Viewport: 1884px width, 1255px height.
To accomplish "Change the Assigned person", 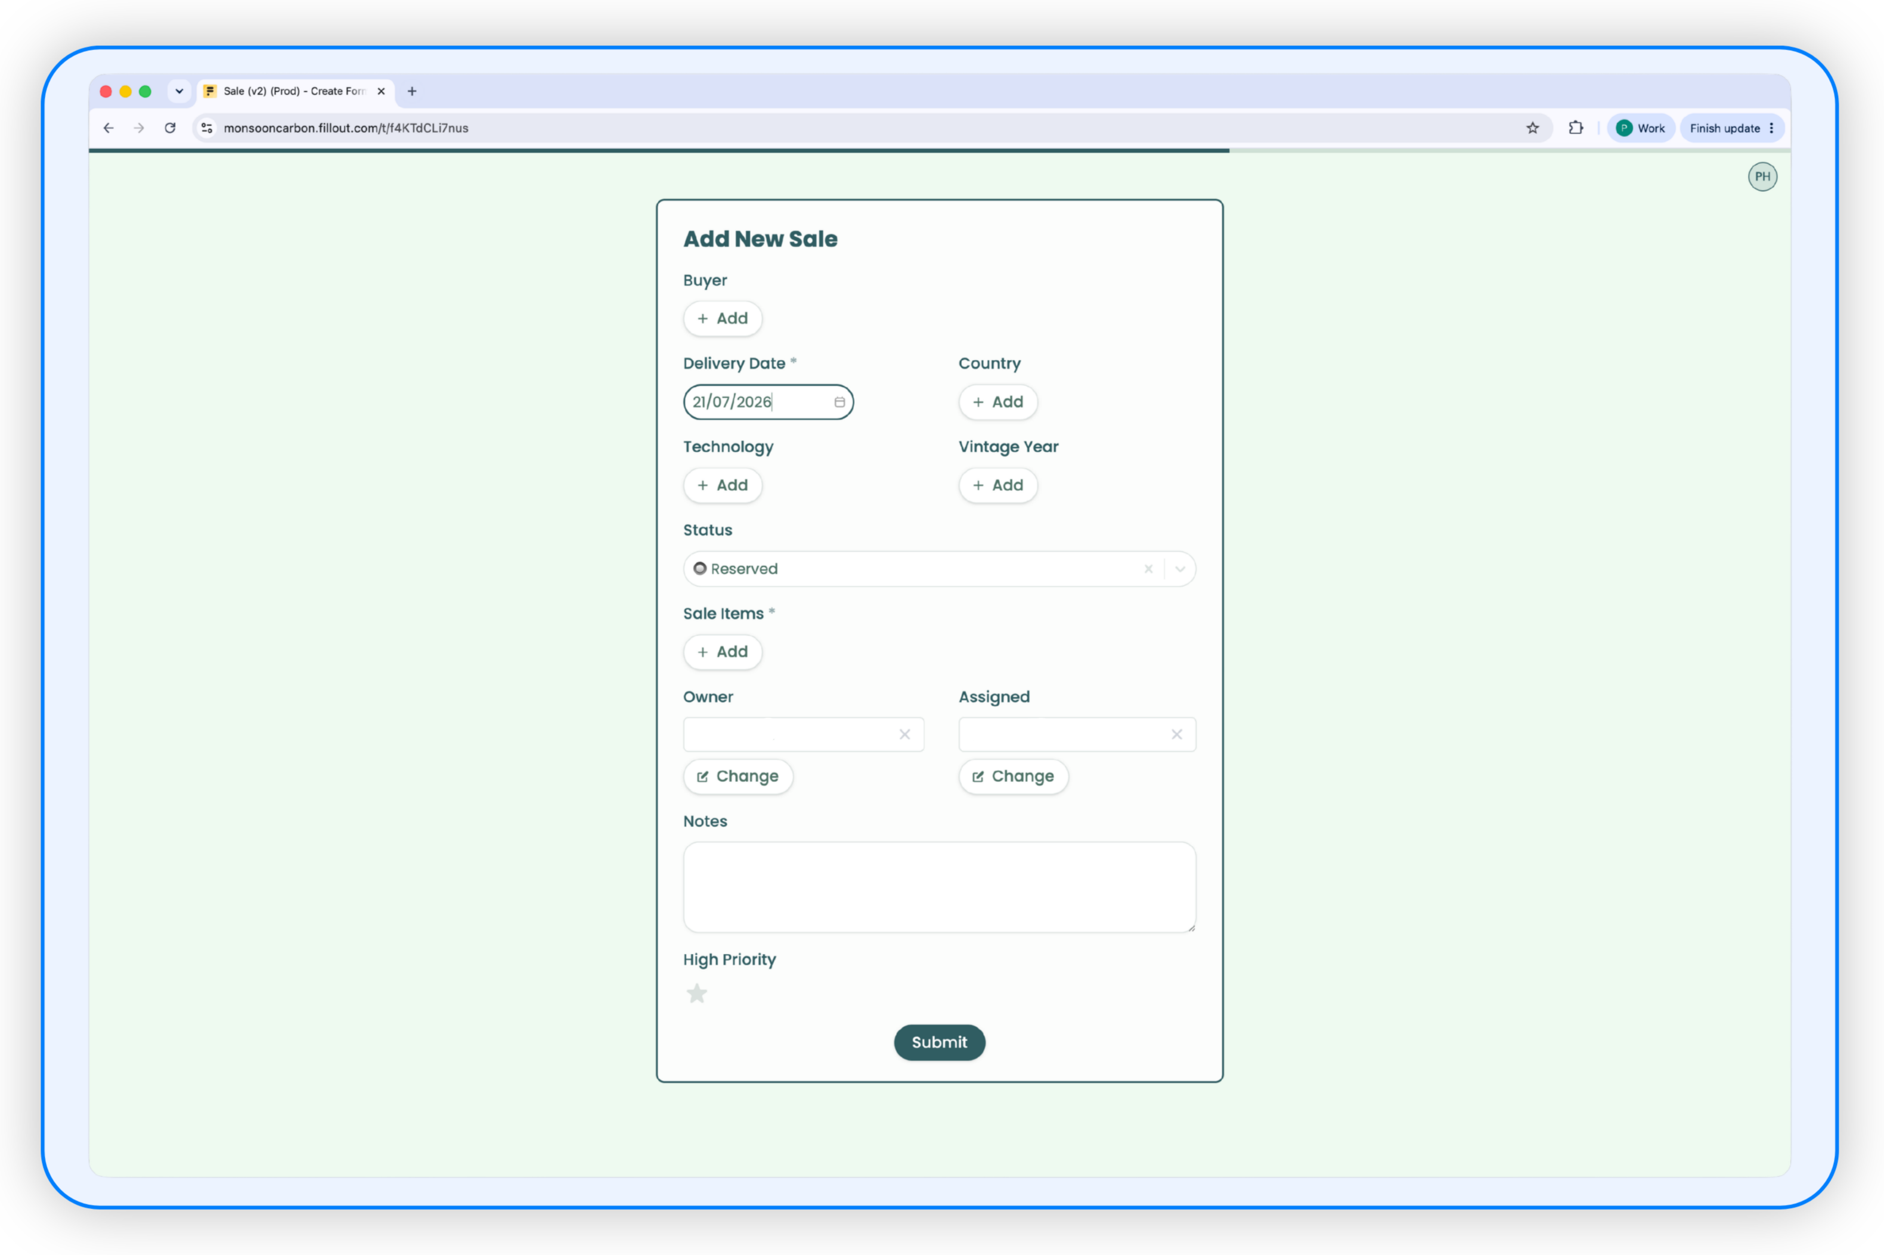I will pos(1013,776).
